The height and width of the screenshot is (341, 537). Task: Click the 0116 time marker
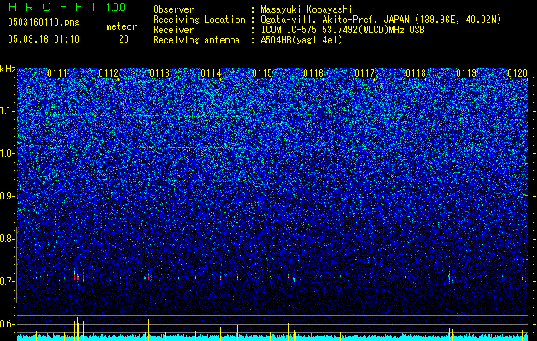pos(313,73)
